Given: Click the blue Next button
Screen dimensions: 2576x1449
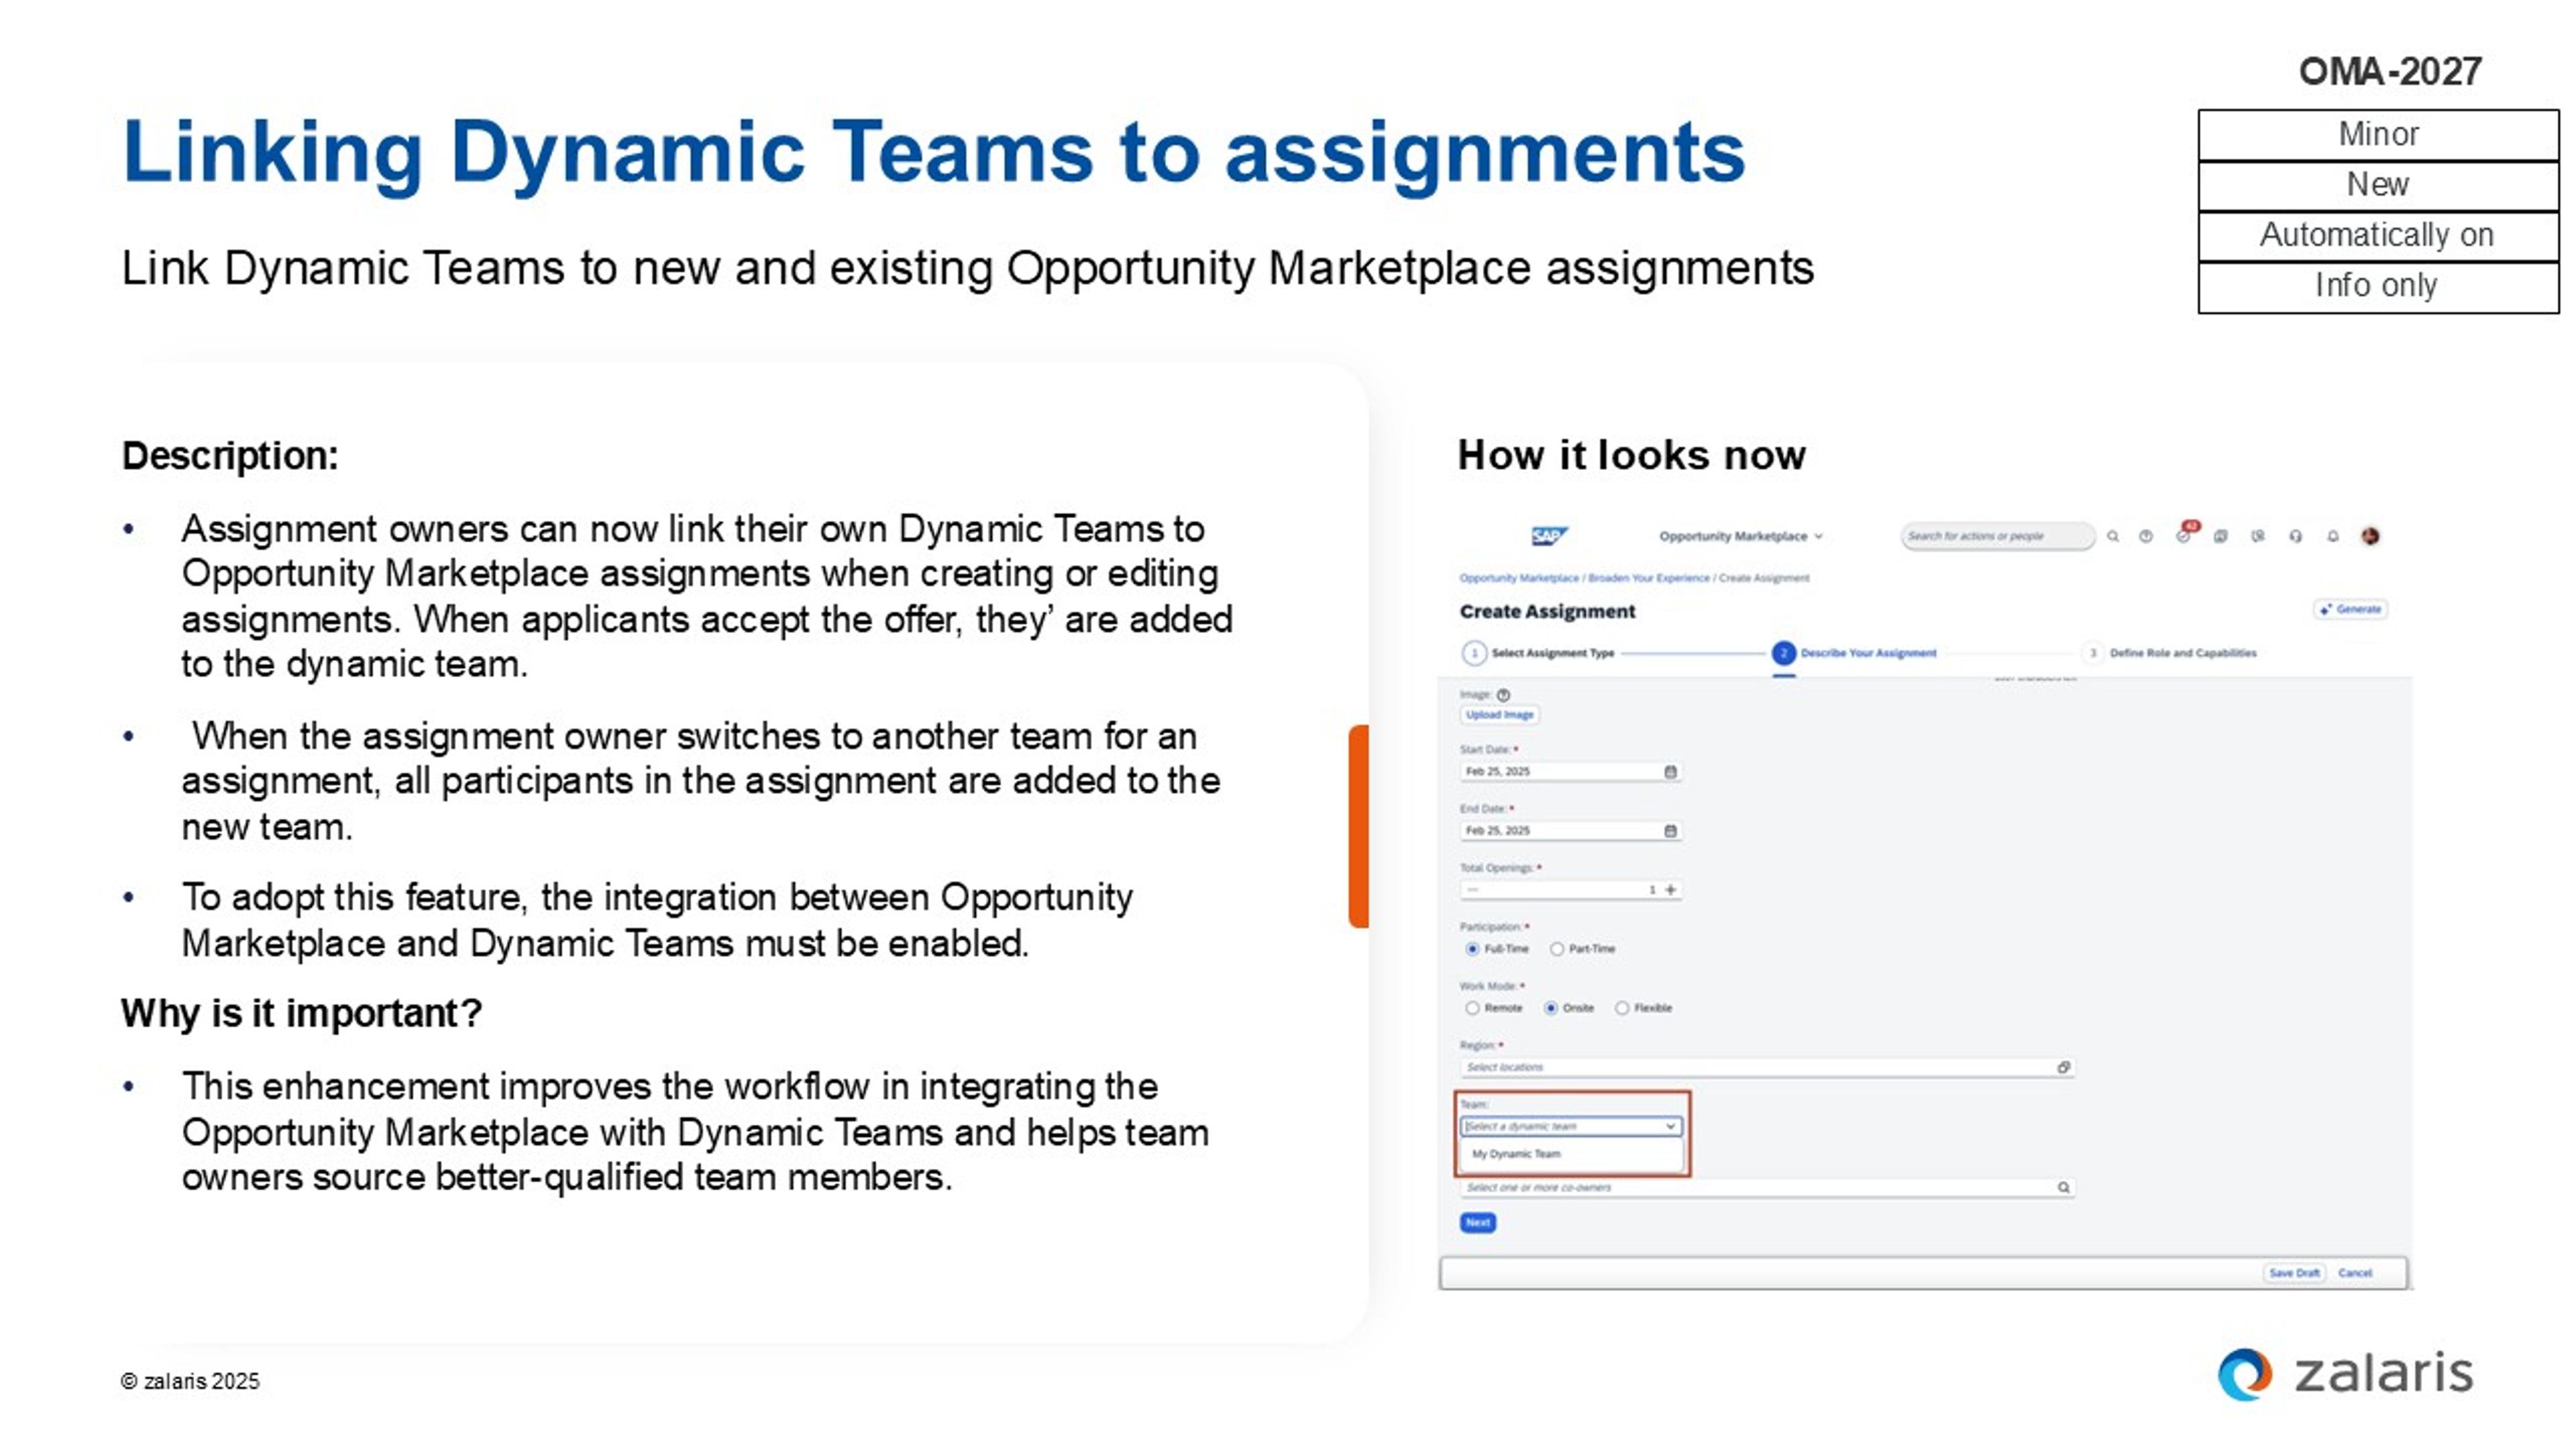Looking at the screenshot, I should coord(1478,1222).
